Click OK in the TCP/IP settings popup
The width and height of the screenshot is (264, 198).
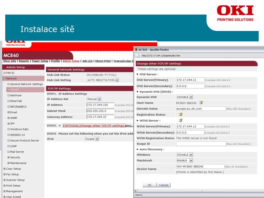click(x=150, y=185)
